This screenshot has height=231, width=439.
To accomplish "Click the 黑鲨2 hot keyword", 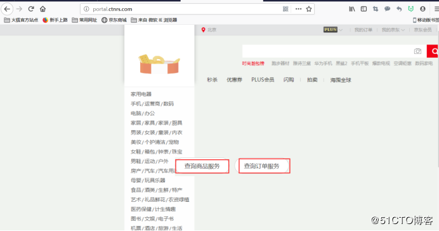I will pyautogui.click(x=341, y=63).
